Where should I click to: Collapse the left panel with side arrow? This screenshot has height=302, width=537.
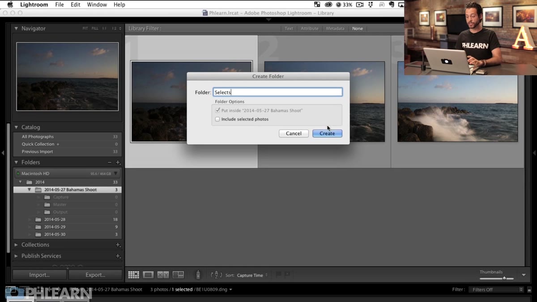(3, 153)
